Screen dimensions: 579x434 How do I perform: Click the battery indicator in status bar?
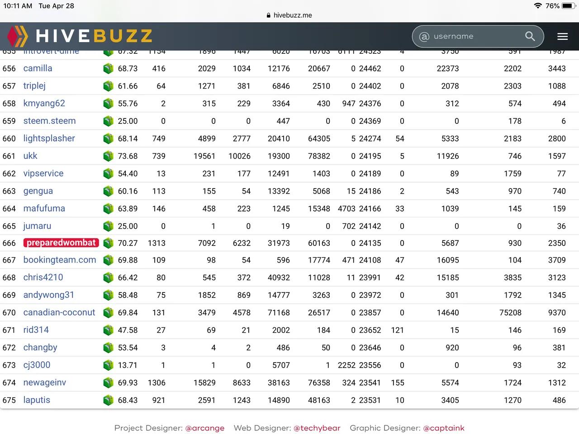click(568, 6)
